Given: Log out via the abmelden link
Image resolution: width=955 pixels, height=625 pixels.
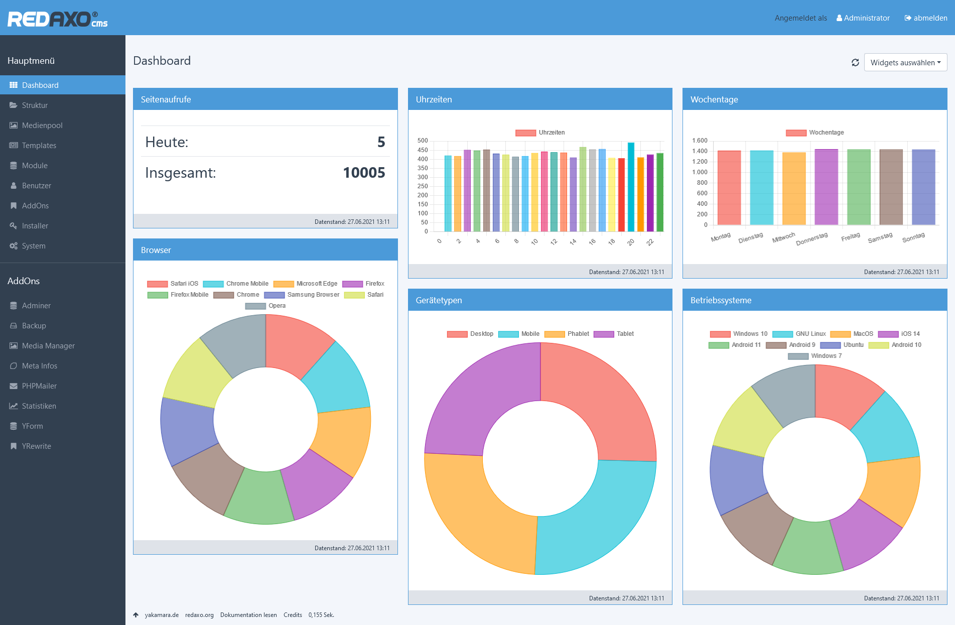Looking at the screenshot, I should (926, 18).
